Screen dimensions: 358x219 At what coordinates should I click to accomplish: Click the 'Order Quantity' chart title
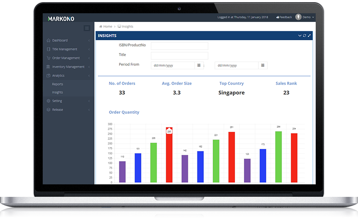(124, 112)
